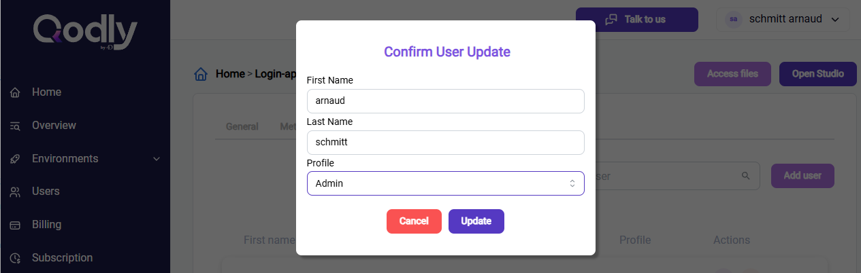Click the Subscription icon in sidebar
Viewport: 861px width, 273px height.
point(15,258)
